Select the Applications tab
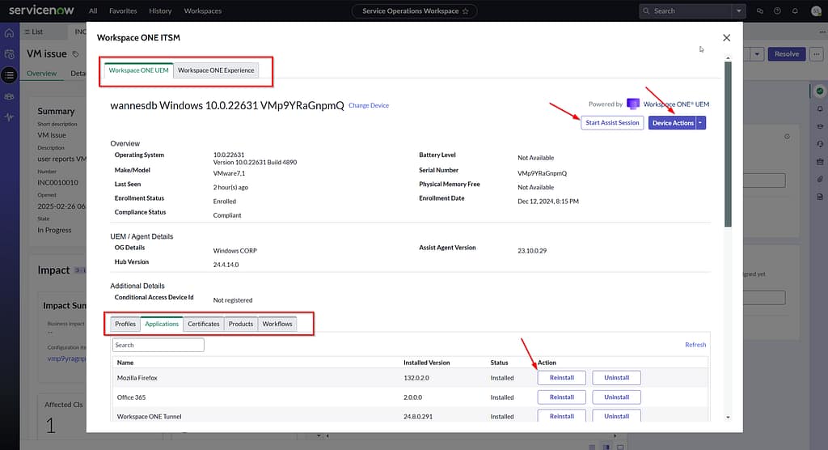The width and height of the screenshot is (828, 450). click(x=162, y=325)
